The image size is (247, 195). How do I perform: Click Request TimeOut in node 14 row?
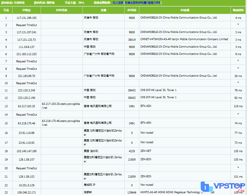point(26,115)
